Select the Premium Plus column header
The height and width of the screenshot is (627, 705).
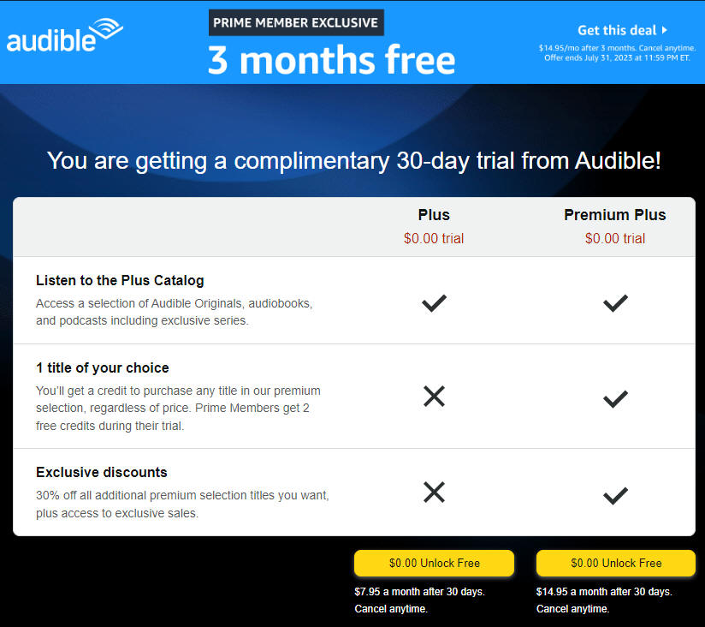click(615, 215)
